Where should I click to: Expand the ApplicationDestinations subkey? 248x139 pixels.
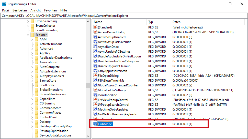click(32, 58)
